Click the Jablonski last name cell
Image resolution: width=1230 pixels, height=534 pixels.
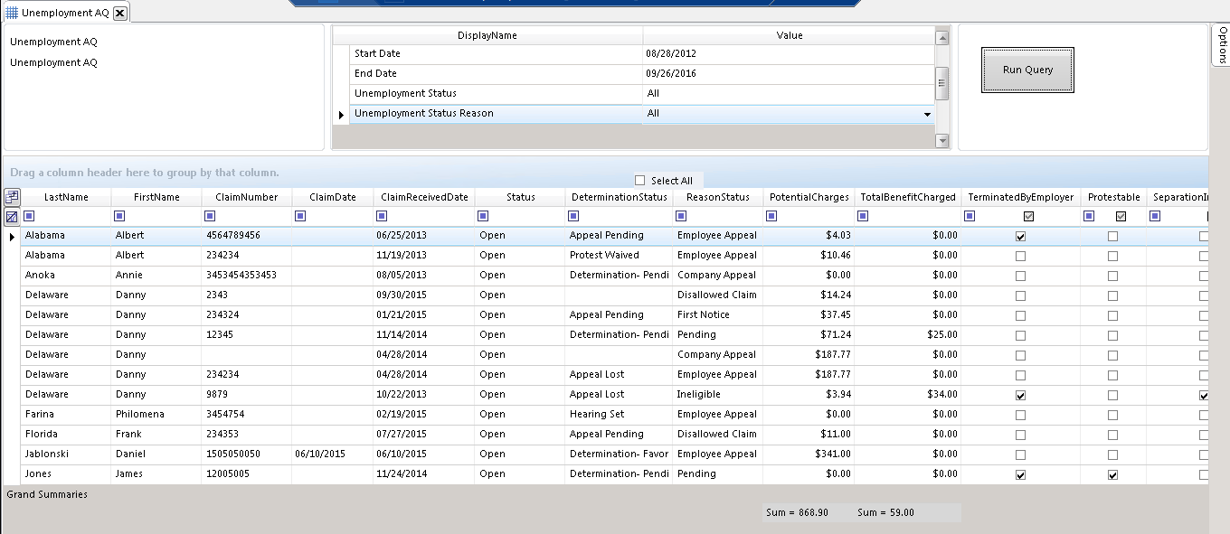click(x=66, y=454)
